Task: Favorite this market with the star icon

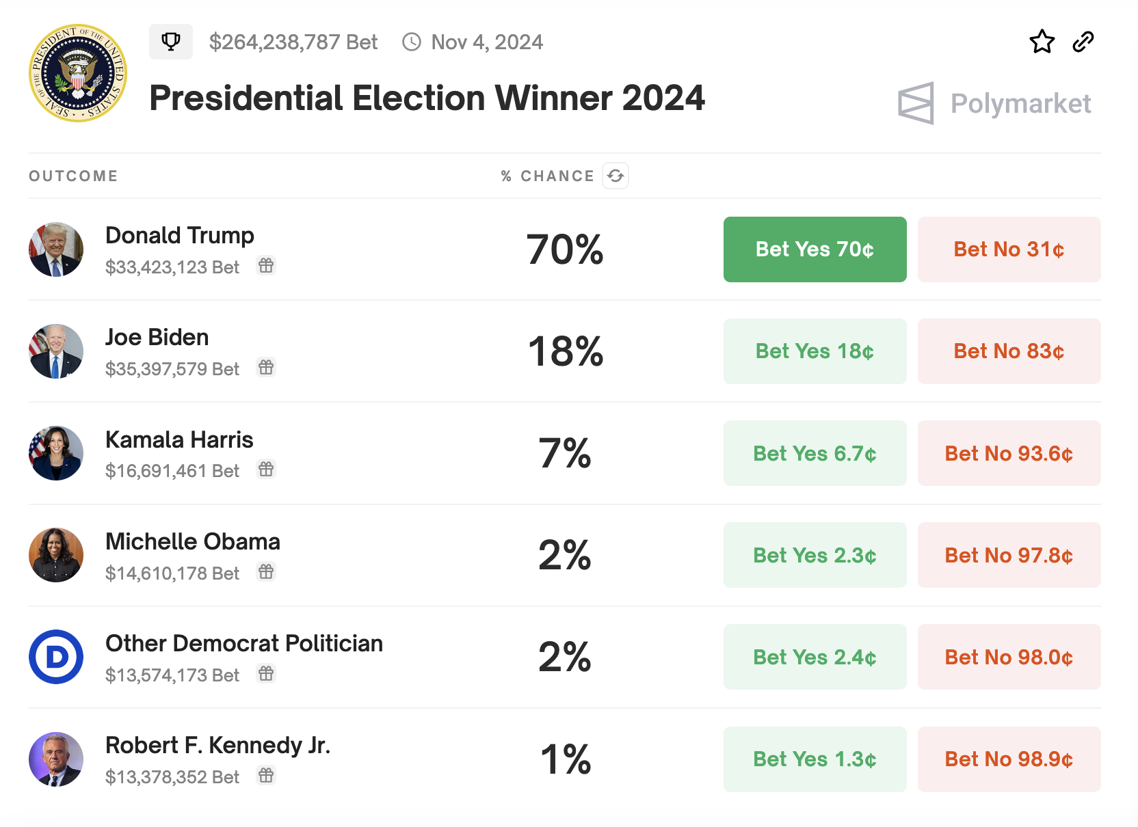Action: tap(1042, 42)
